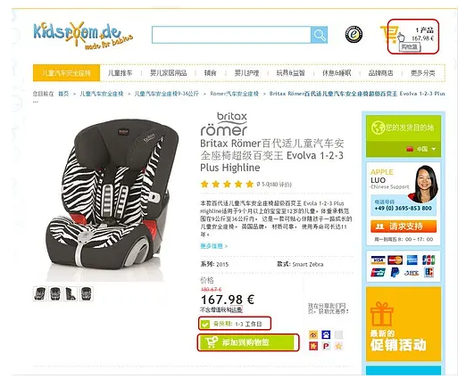Click the green availability checkmark
This screenshot has width=466, height=379.
204,324
